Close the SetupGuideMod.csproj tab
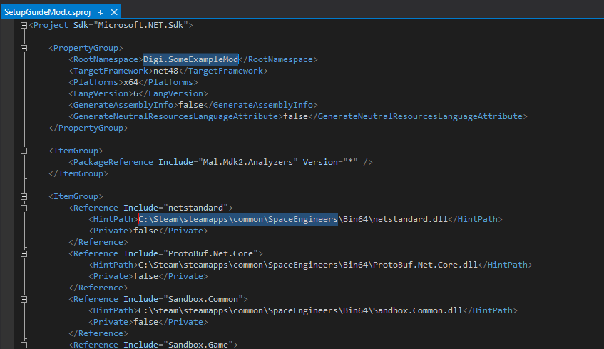This screenshot has width=604, height=349. [113, 12]
